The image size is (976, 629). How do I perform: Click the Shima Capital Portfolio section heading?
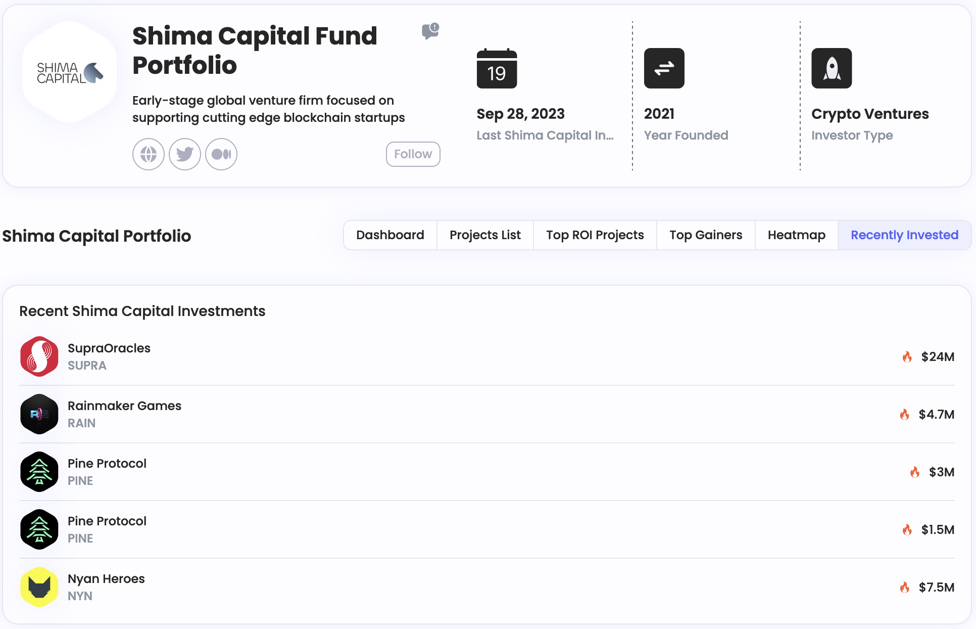96,236
